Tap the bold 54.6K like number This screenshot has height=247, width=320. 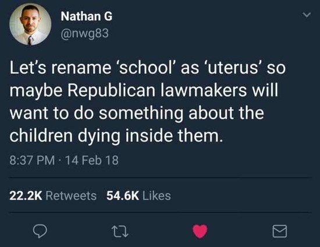pos(123,196)
